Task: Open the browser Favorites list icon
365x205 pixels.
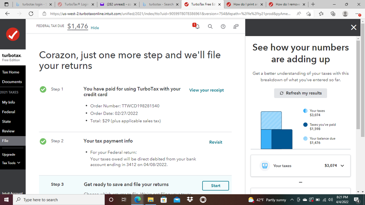Action: click(321, 14)
